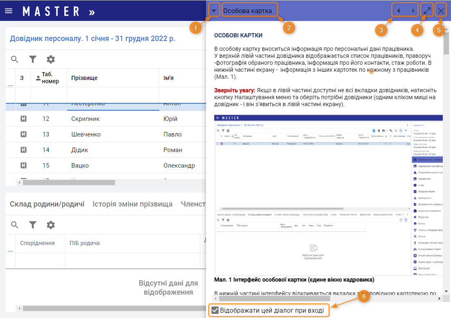The width and height of the screenshot is (451, 318).
Task: Sort by 'Прізвище' column header
Action: 84,78
